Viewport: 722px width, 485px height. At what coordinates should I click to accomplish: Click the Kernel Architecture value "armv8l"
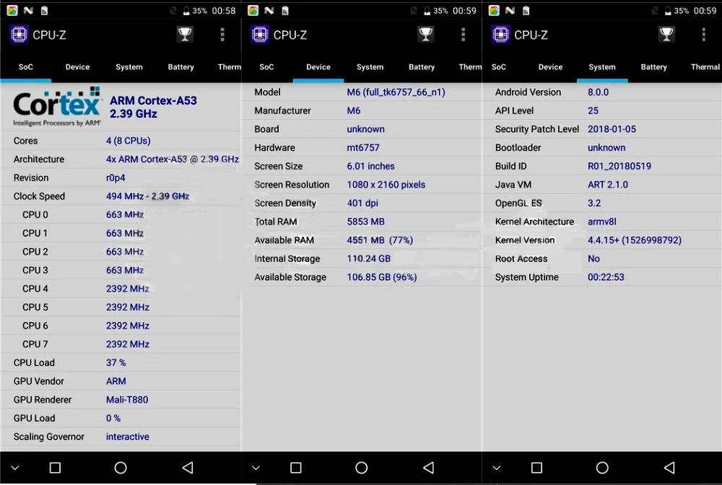pos(602,222)
